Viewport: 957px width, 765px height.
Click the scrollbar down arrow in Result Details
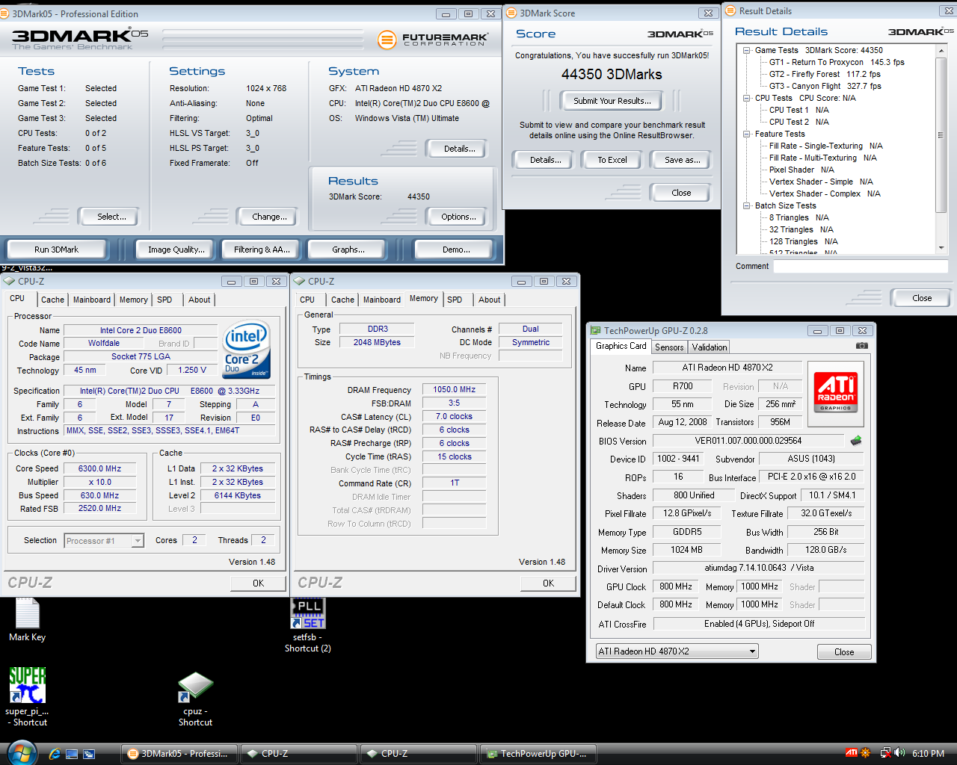941,248
